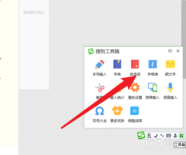Image resolution: width=186 pixels, height=155 pixels.
Task: Toggle the 五 wubi input mode
Action: click(149, 136)
